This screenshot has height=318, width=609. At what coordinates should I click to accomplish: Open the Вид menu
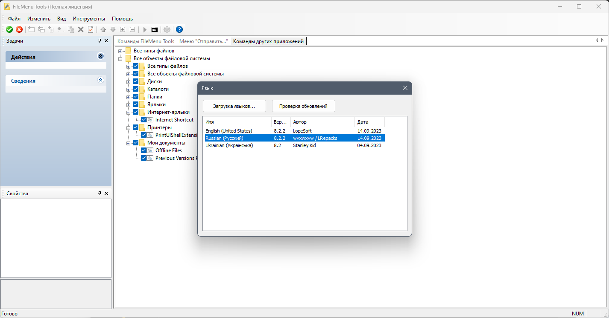tap(61, 19)
